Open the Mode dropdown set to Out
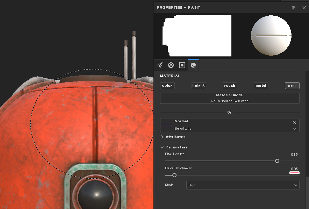309x209 pixels. [x=243, y=185]
